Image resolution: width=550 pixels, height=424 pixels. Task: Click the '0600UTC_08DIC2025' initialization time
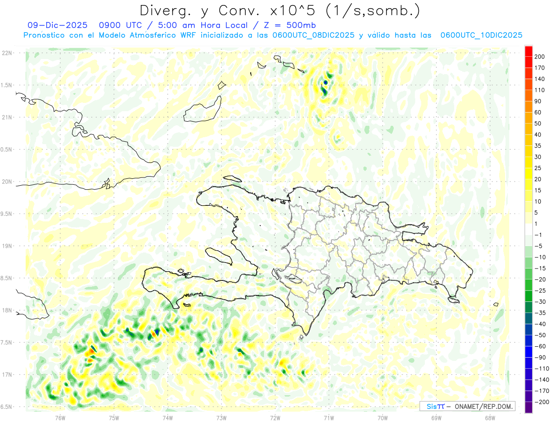click(x=314, y=35)
